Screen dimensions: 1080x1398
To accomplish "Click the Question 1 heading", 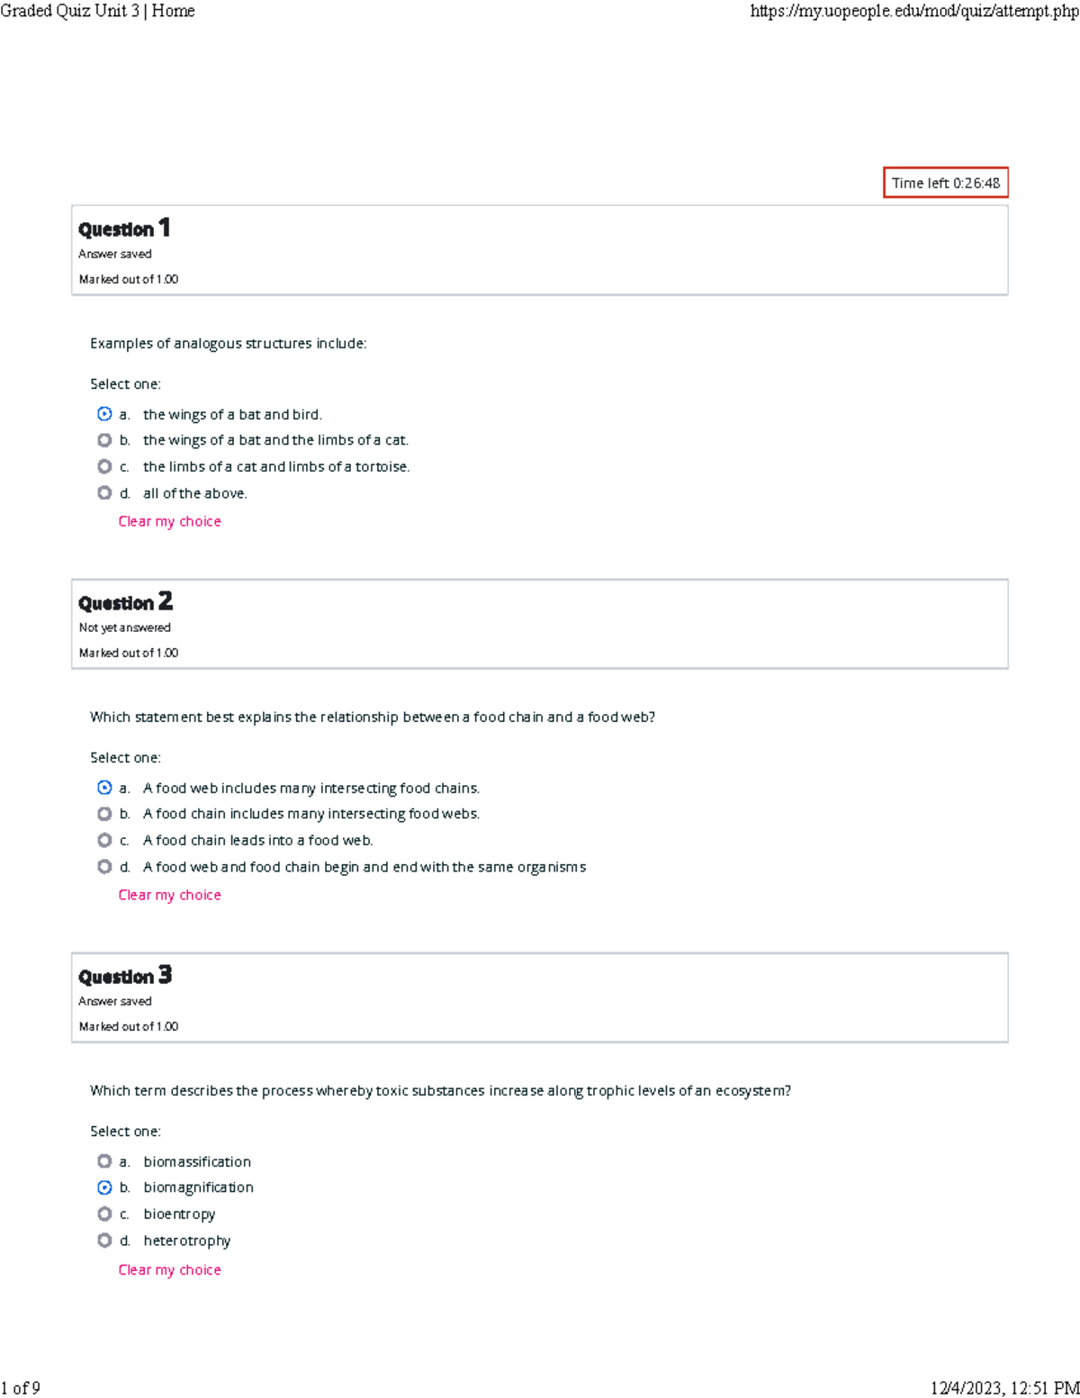I will coord(124,229).
